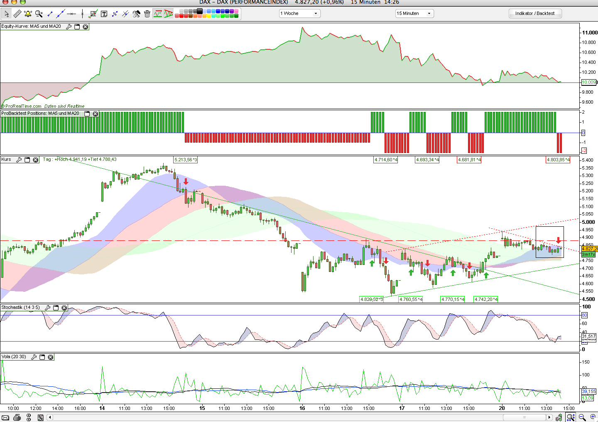This screenshot has height=422, width=598.
Task: Close the Equity-Kurve panel
Action: coord(86,27)
